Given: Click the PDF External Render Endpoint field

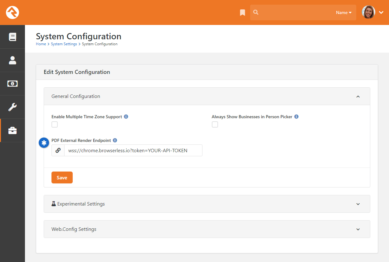Looking at the screenshot, I should coord(133,150).
